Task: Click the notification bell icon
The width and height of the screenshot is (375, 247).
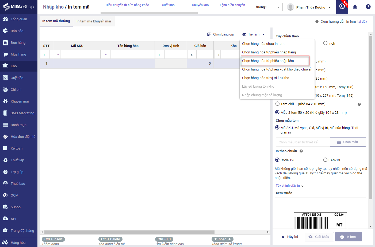Action: (355, 7)
